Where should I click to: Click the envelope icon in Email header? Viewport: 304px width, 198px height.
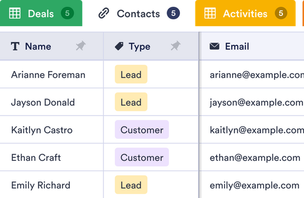[x=215, y=46]
